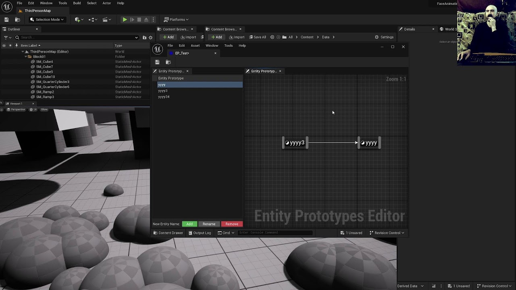Viewport: 516px width, 290px height.
Task: Click the Lit view mode button
Action: coord(33,110)
